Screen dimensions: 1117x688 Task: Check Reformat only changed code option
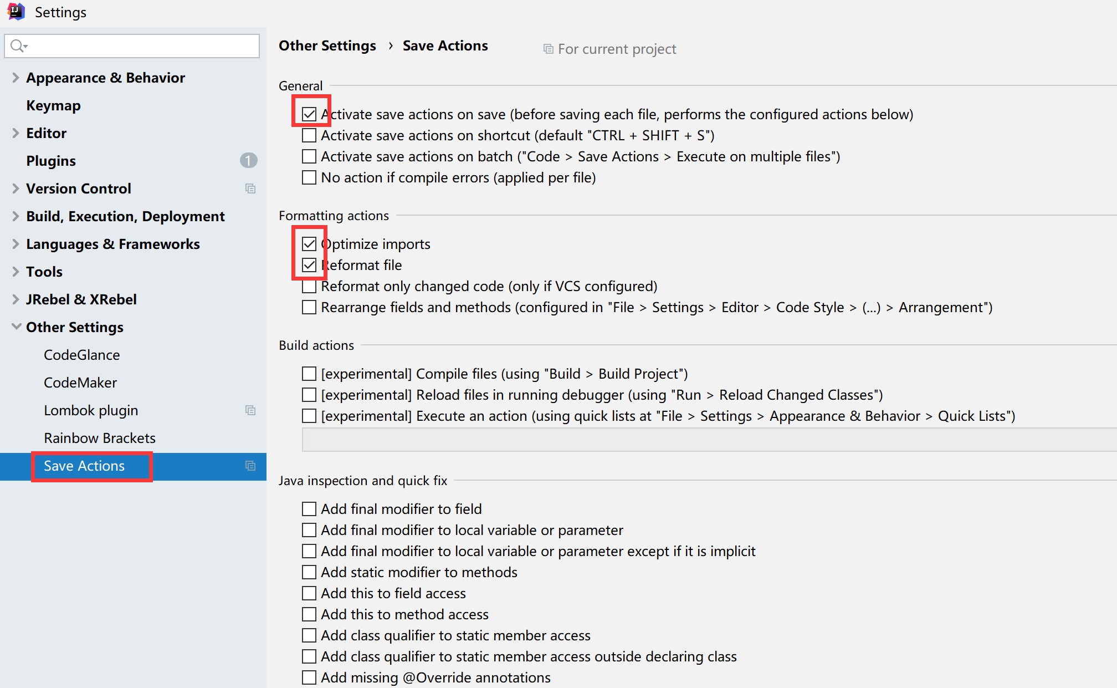coord(309,287)
